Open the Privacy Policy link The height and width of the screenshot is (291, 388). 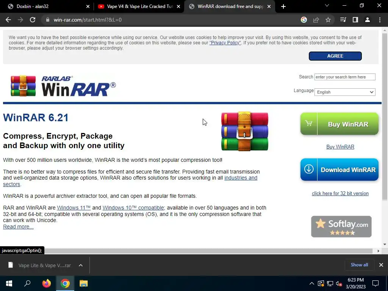[x=225, y=43]
